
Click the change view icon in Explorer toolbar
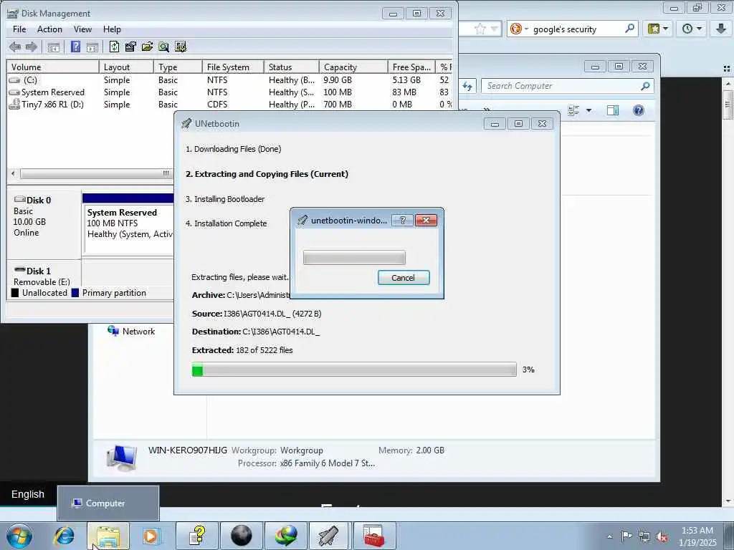[x=573, y=110]
